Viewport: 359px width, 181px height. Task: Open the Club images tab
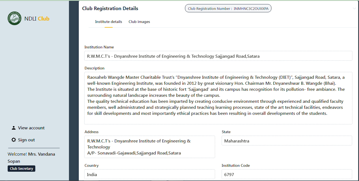coord(139,22)
